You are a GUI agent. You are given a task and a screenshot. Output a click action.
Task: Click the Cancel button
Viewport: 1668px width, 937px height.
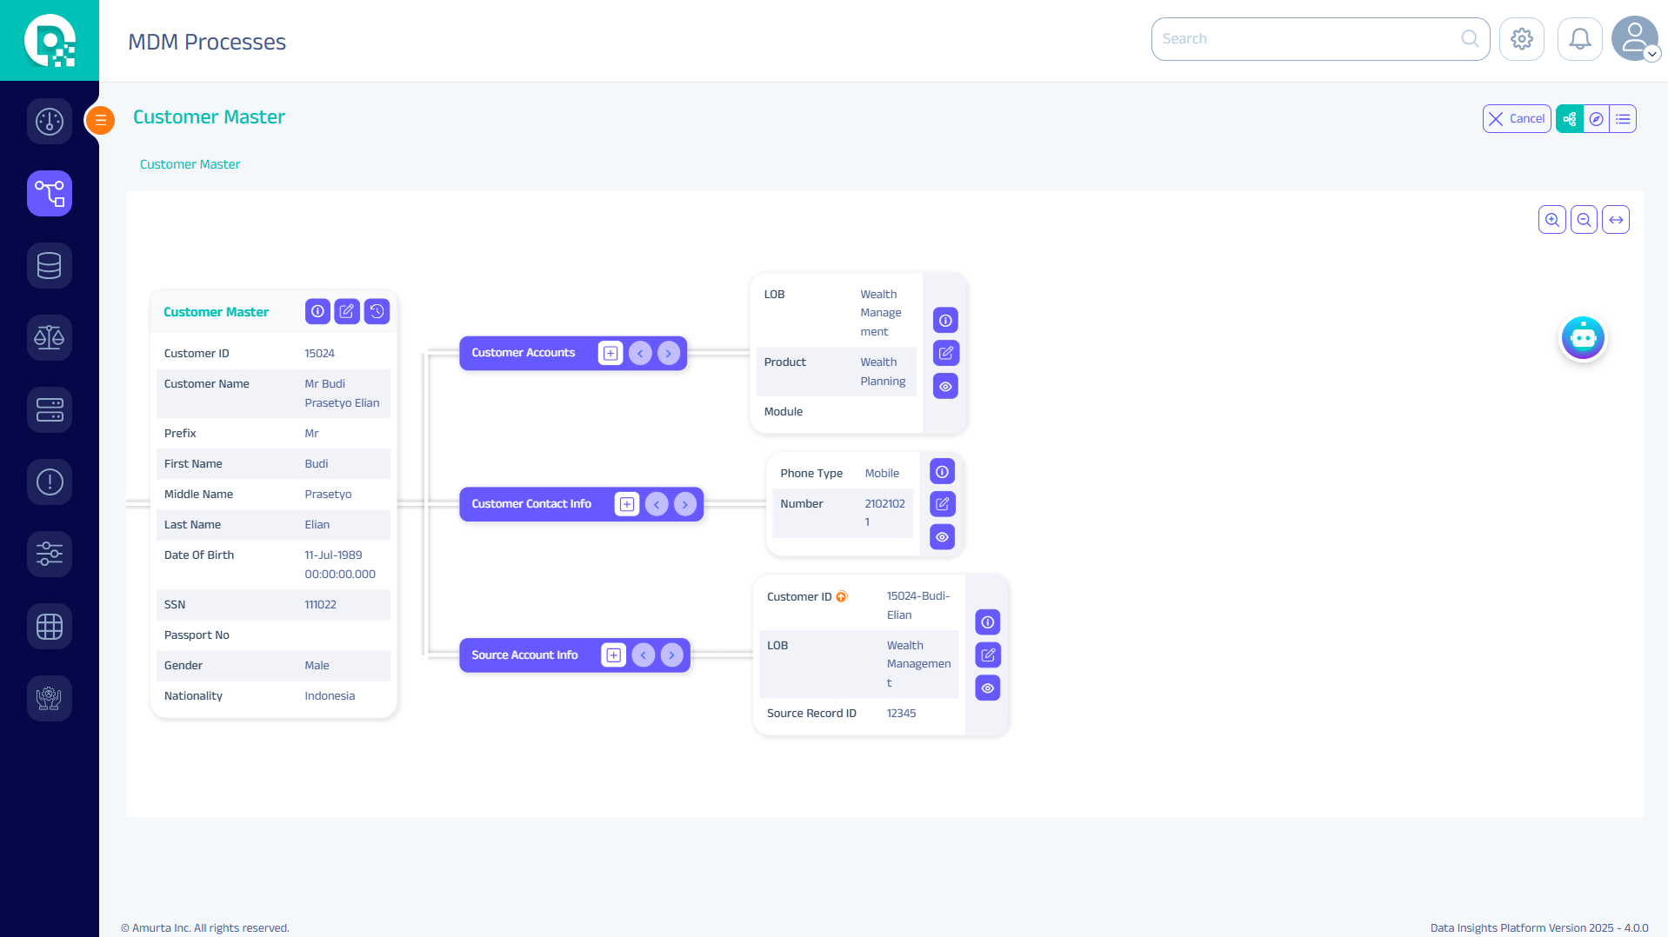click(x=1516, y=119)
